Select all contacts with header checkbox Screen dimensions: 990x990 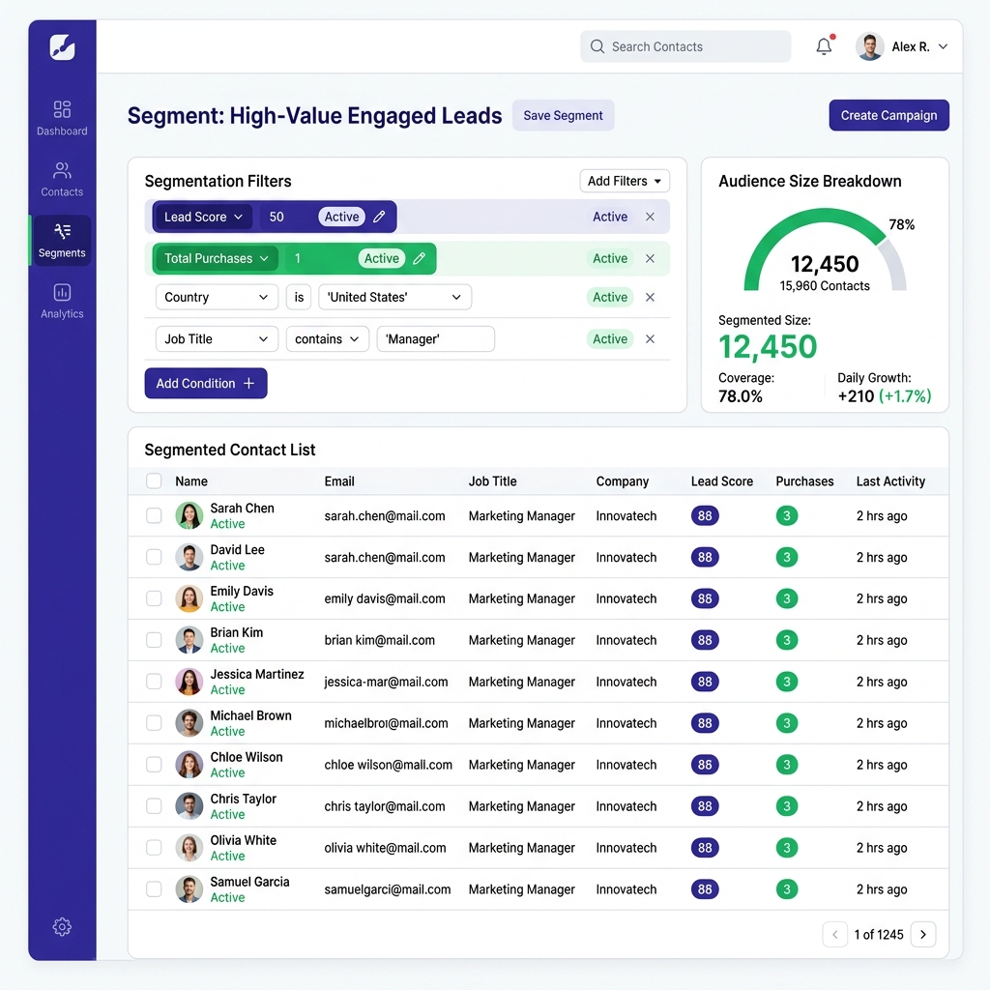[x=154, y=481]
